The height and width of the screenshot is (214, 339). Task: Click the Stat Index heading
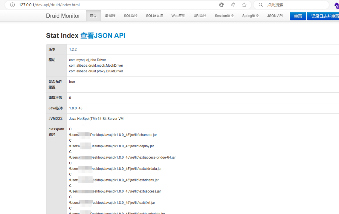tap(62, 36)
